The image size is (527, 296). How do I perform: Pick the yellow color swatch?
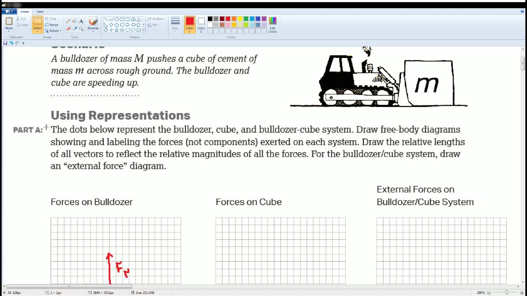[x=240, y=19]
